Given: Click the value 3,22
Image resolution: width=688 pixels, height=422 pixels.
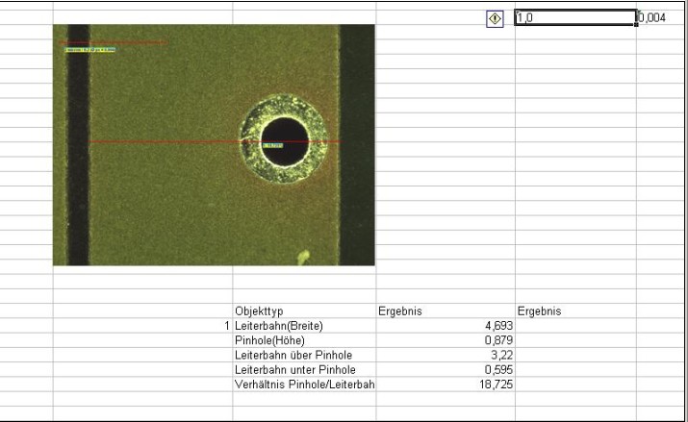Looking at the screenshot, I should 502,355.
